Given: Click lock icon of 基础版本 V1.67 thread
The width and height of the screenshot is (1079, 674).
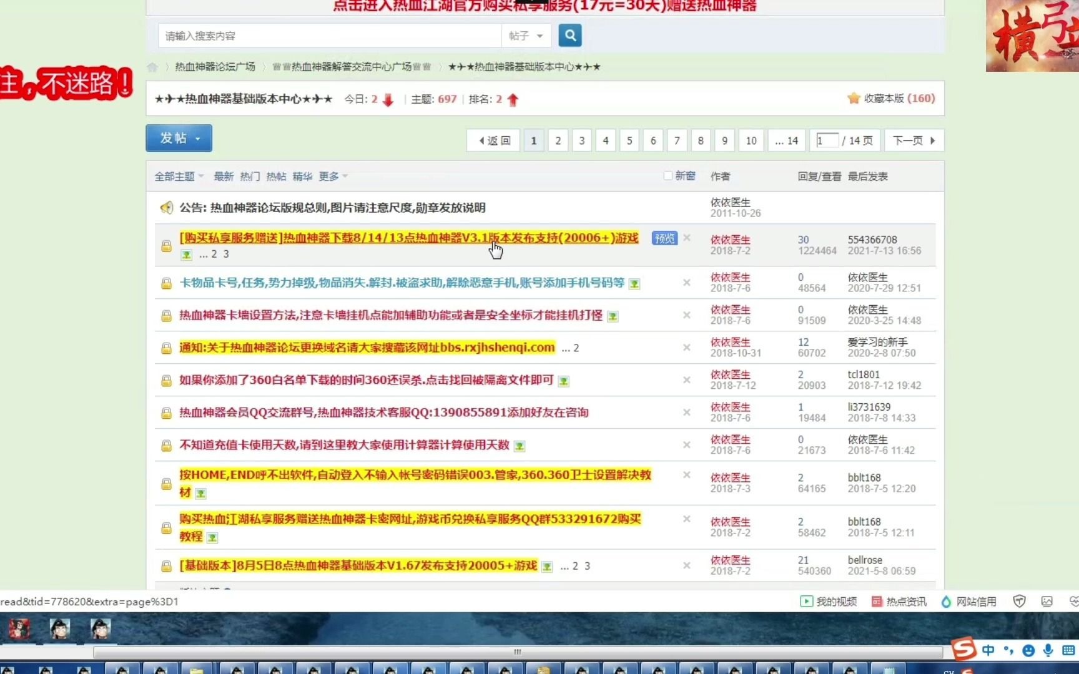Looking at the screenshot, I should pos(166,567).
